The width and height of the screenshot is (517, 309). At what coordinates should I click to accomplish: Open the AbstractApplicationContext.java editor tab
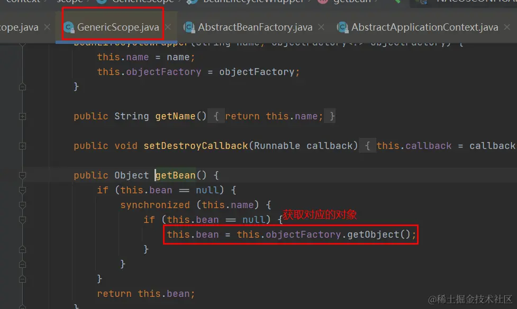pyautogui.click(x=425, y=27)
